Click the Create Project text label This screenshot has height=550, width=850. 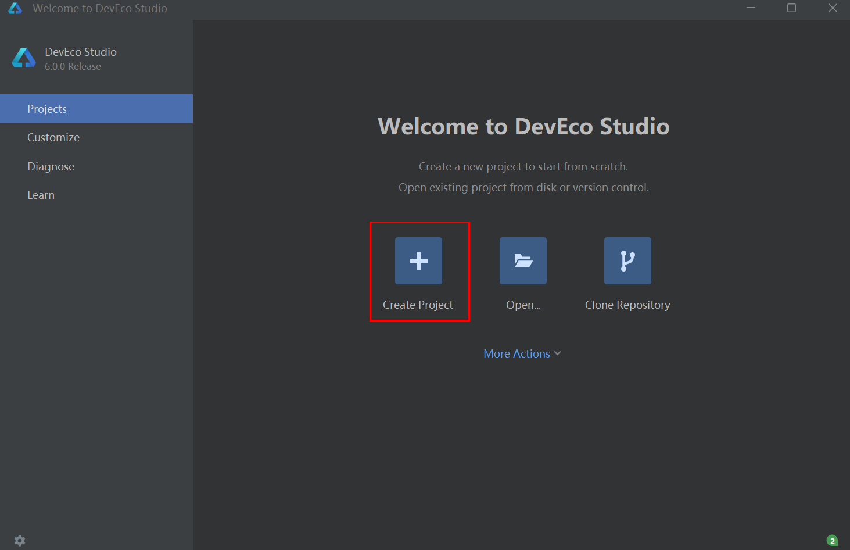418,305
